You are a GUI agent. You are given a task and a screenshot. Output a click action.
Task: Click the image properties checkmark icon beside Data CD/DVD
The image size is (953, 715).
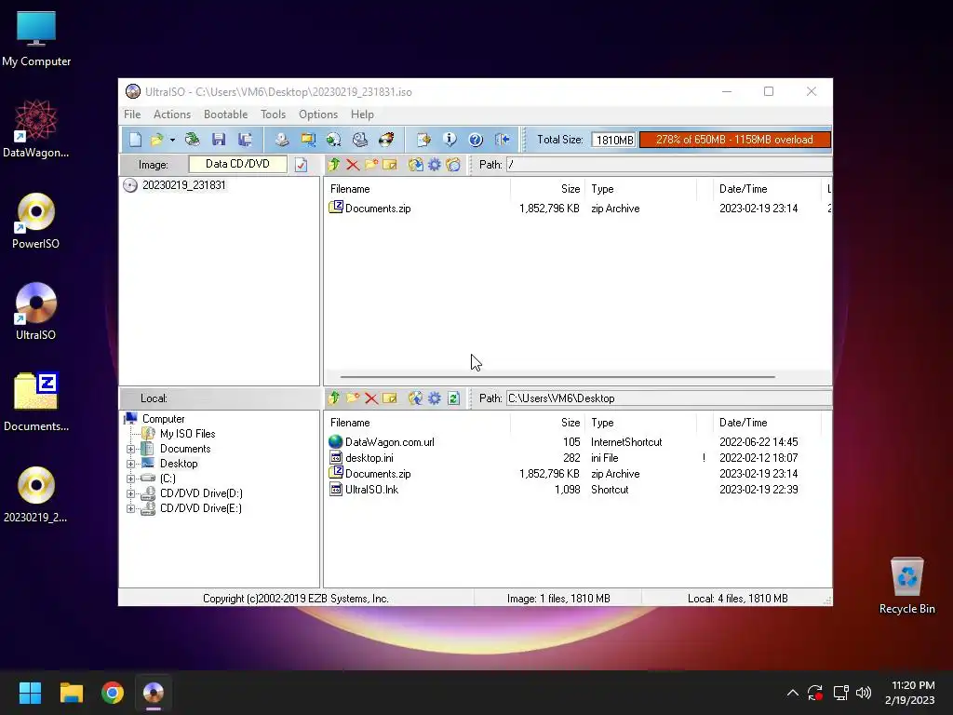point(301,165)
